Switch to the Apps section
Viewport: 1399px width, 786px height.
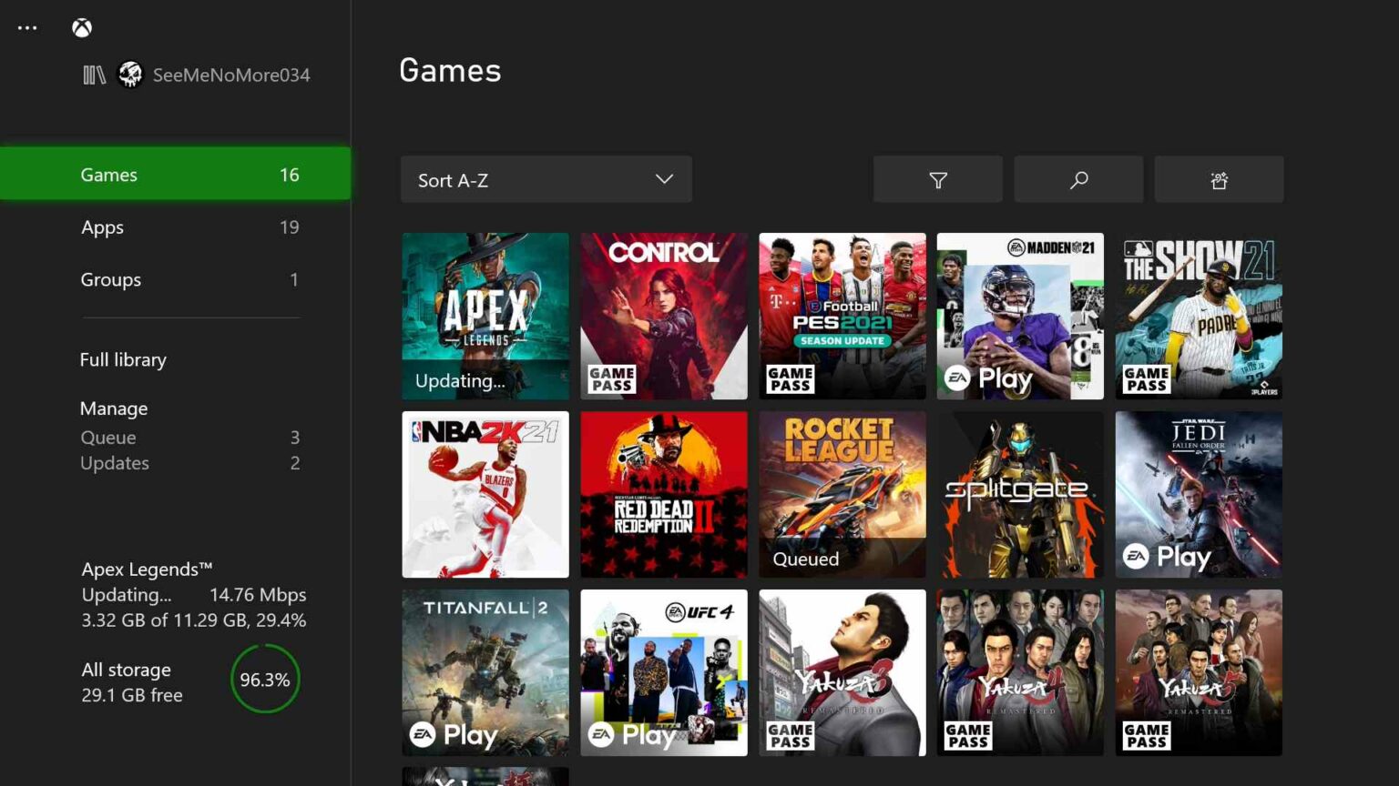pos(102,227)
